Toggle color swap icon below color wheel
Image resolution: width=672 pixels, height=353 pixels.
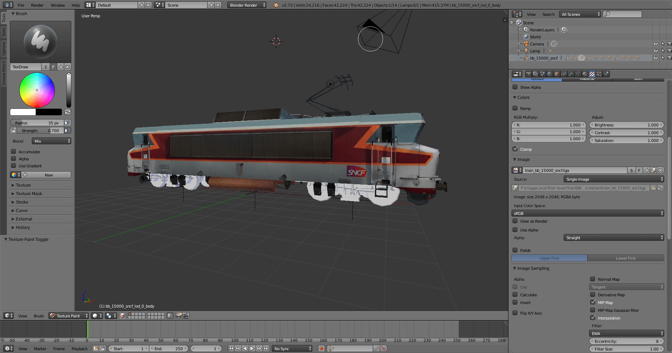(x=68, y=112)
